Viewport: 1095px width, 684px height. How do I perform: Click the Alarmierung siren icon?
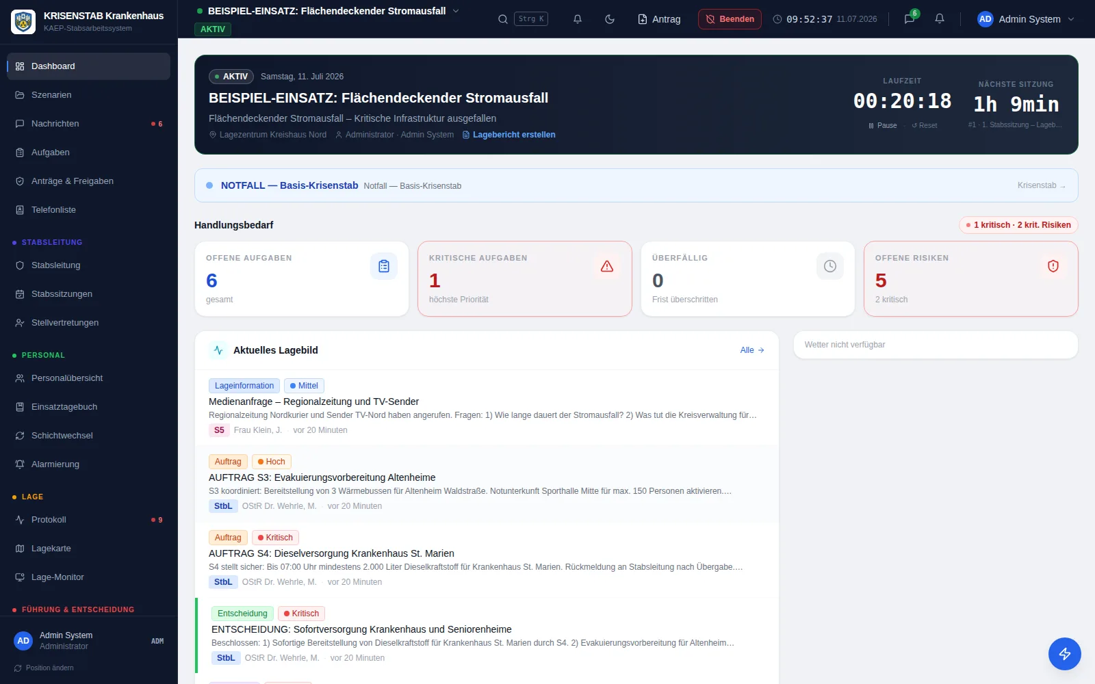click(20, 464)
